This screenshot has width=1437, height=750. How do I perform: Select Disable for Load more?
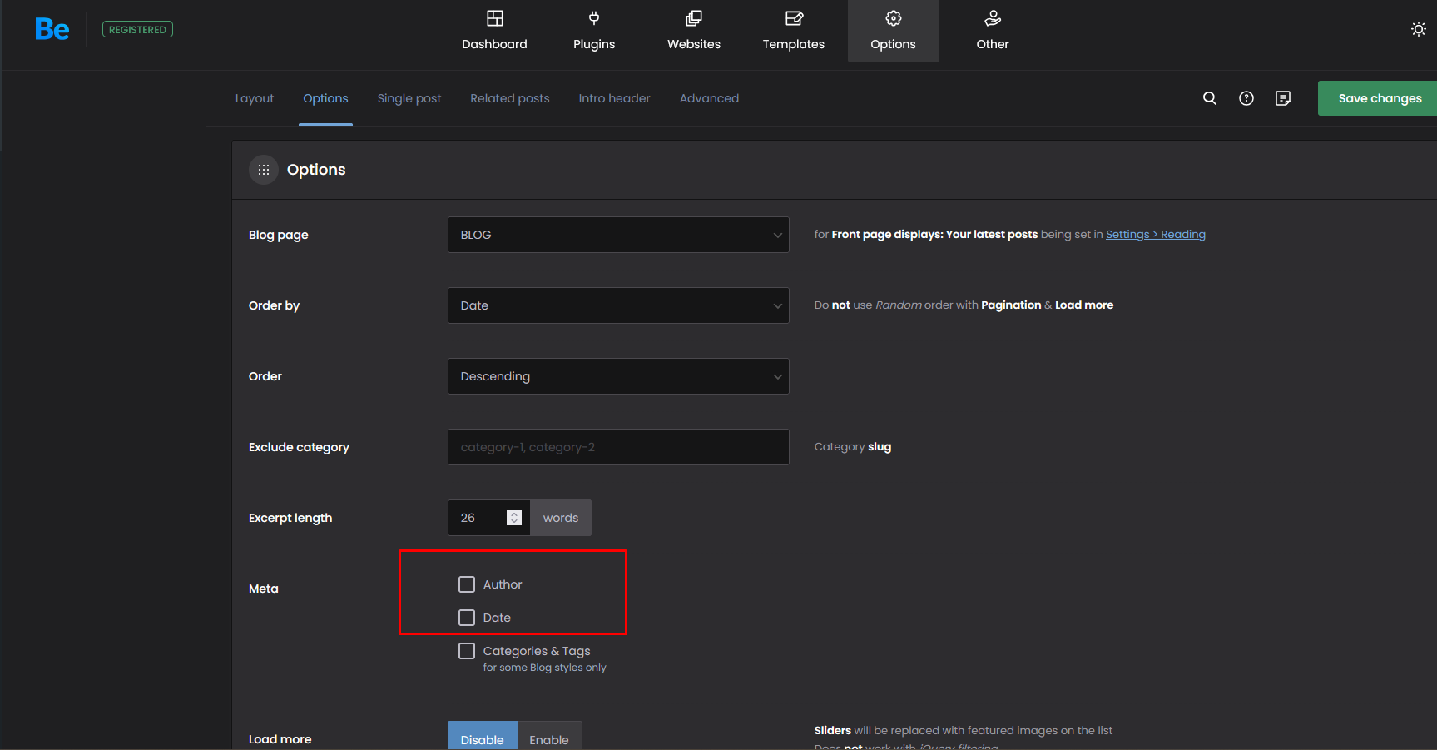483,737
